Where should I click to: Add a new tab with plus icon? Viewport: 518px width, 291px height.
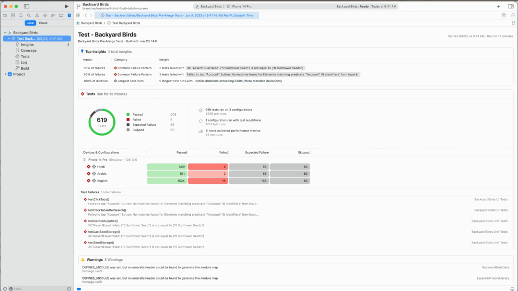point(498,6)
